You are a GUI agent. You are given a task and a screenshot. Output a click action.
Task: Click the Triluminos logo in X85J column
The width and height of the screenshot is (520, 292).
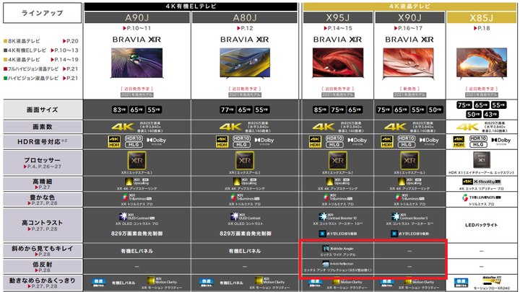click(x=482, y=198)
